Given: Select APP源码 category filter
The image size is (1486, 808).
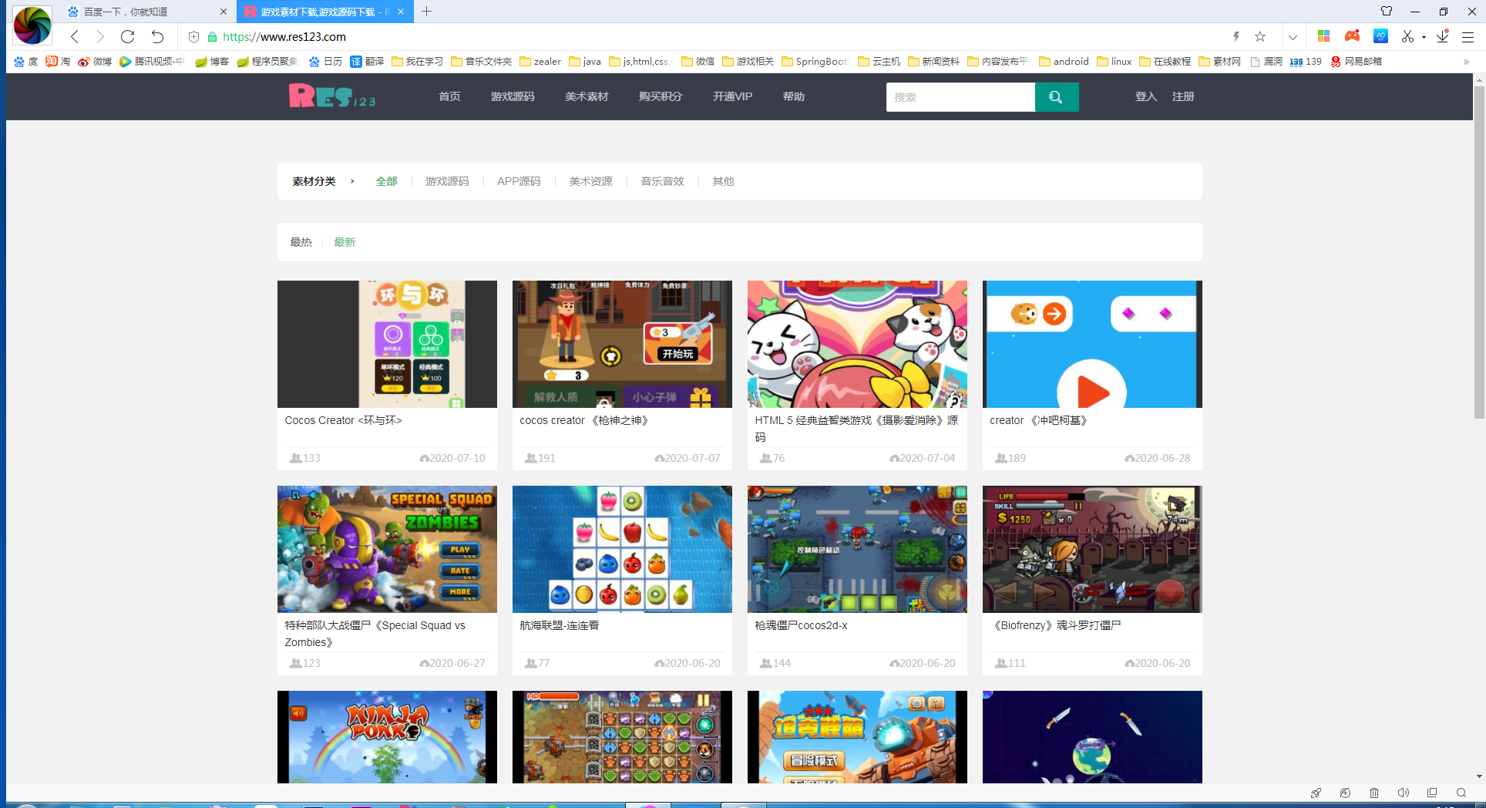Looking at the screenshot, I should tap(519, 181).
